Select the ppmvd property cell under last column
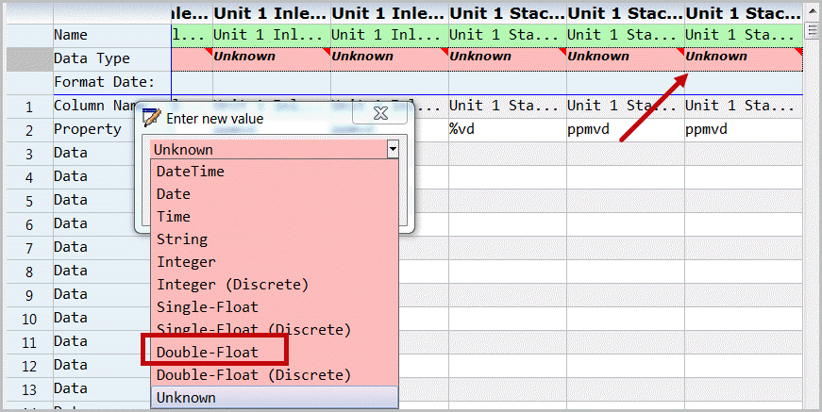The image size is (822, 412). click(743, 129)
